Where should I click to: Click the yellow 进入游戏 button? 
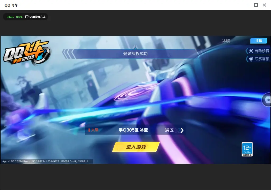pos(136,147)
